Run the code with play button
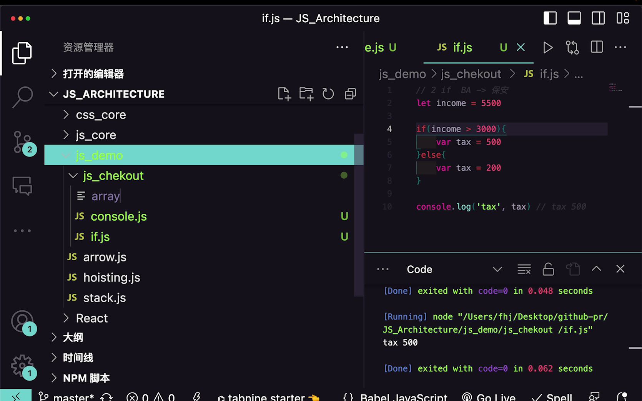 (x=548, y=47)
